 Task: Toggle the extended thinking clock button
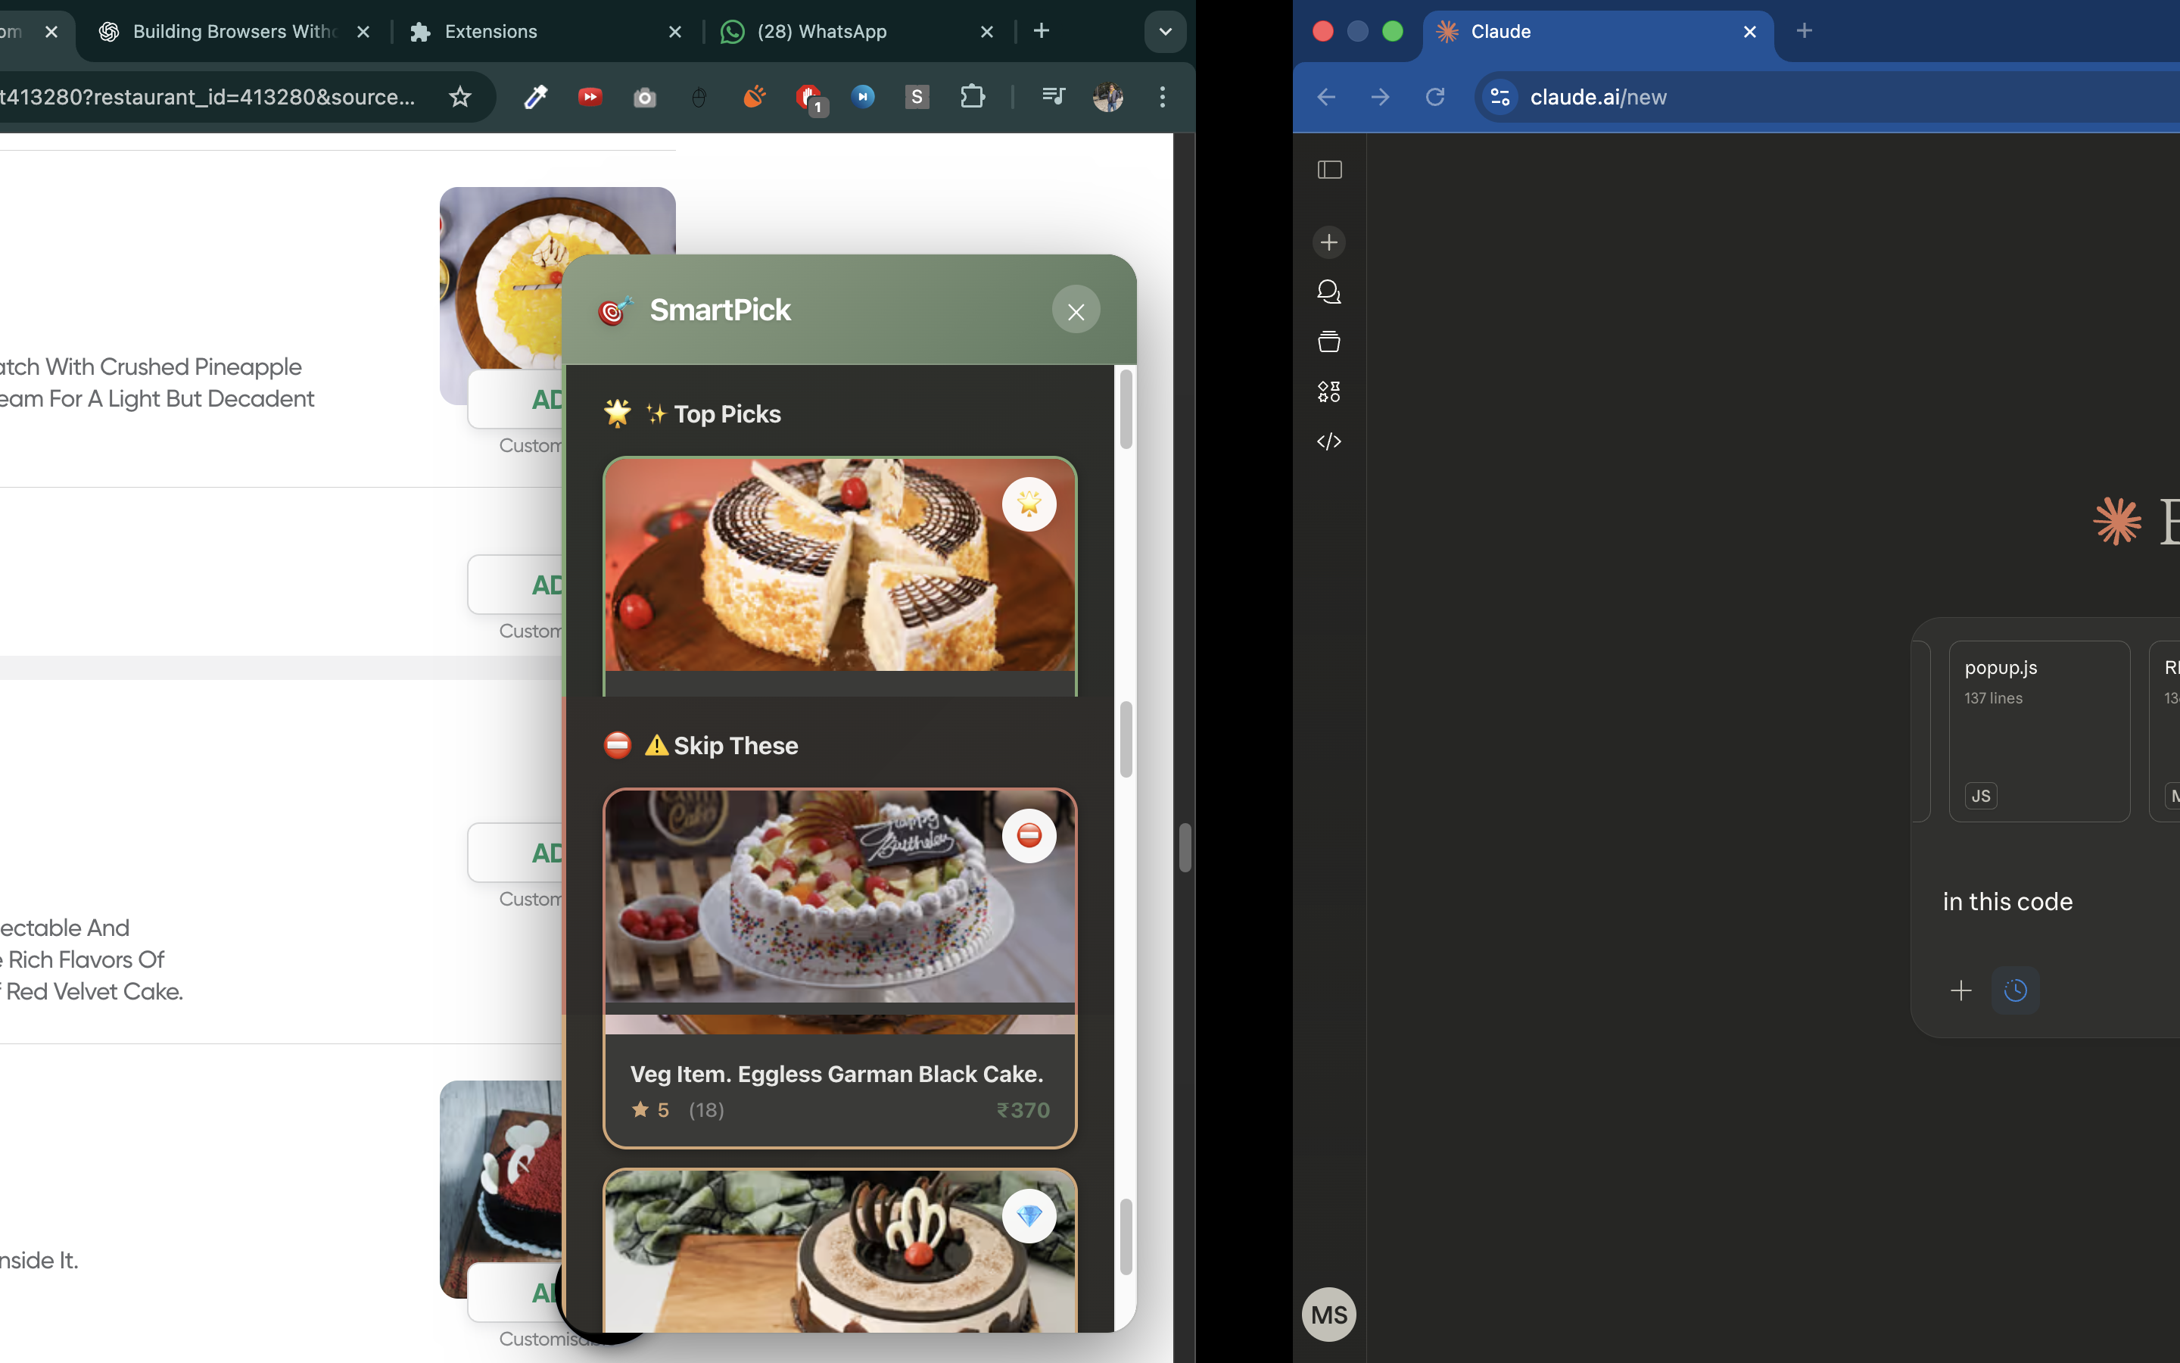pyautogui.click(x=2015, y=990)
